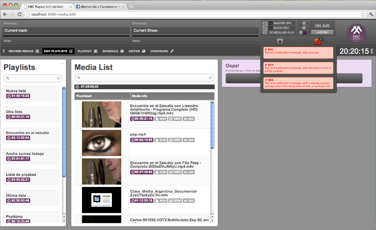376x230 pixels.
Task: Click the Playlists search field
Action: pos(33,78)
